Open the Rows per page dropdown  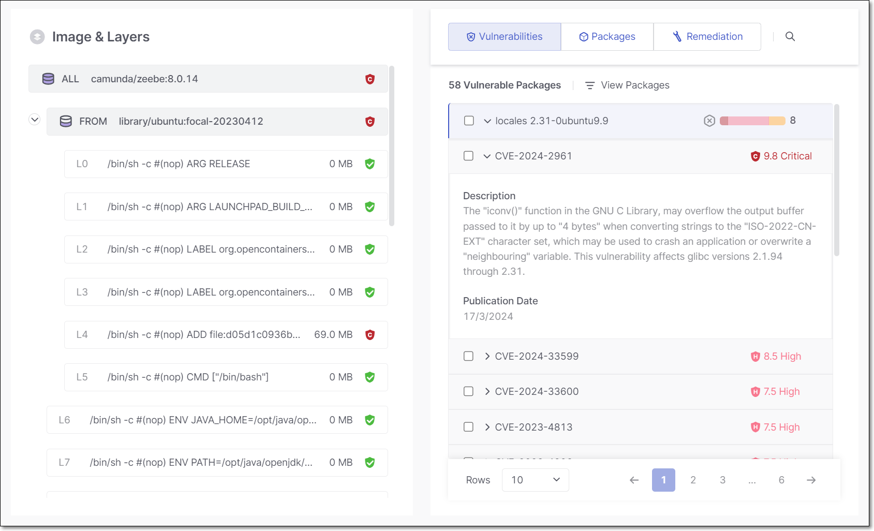point(535,480)
